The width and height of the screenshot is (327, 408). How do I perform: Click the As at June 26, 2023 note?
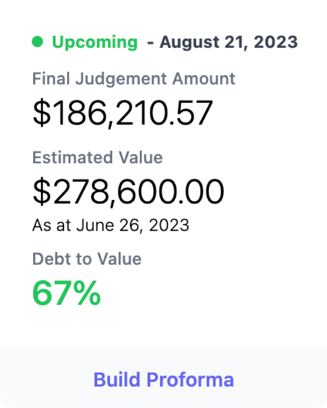tap(110, 225)
